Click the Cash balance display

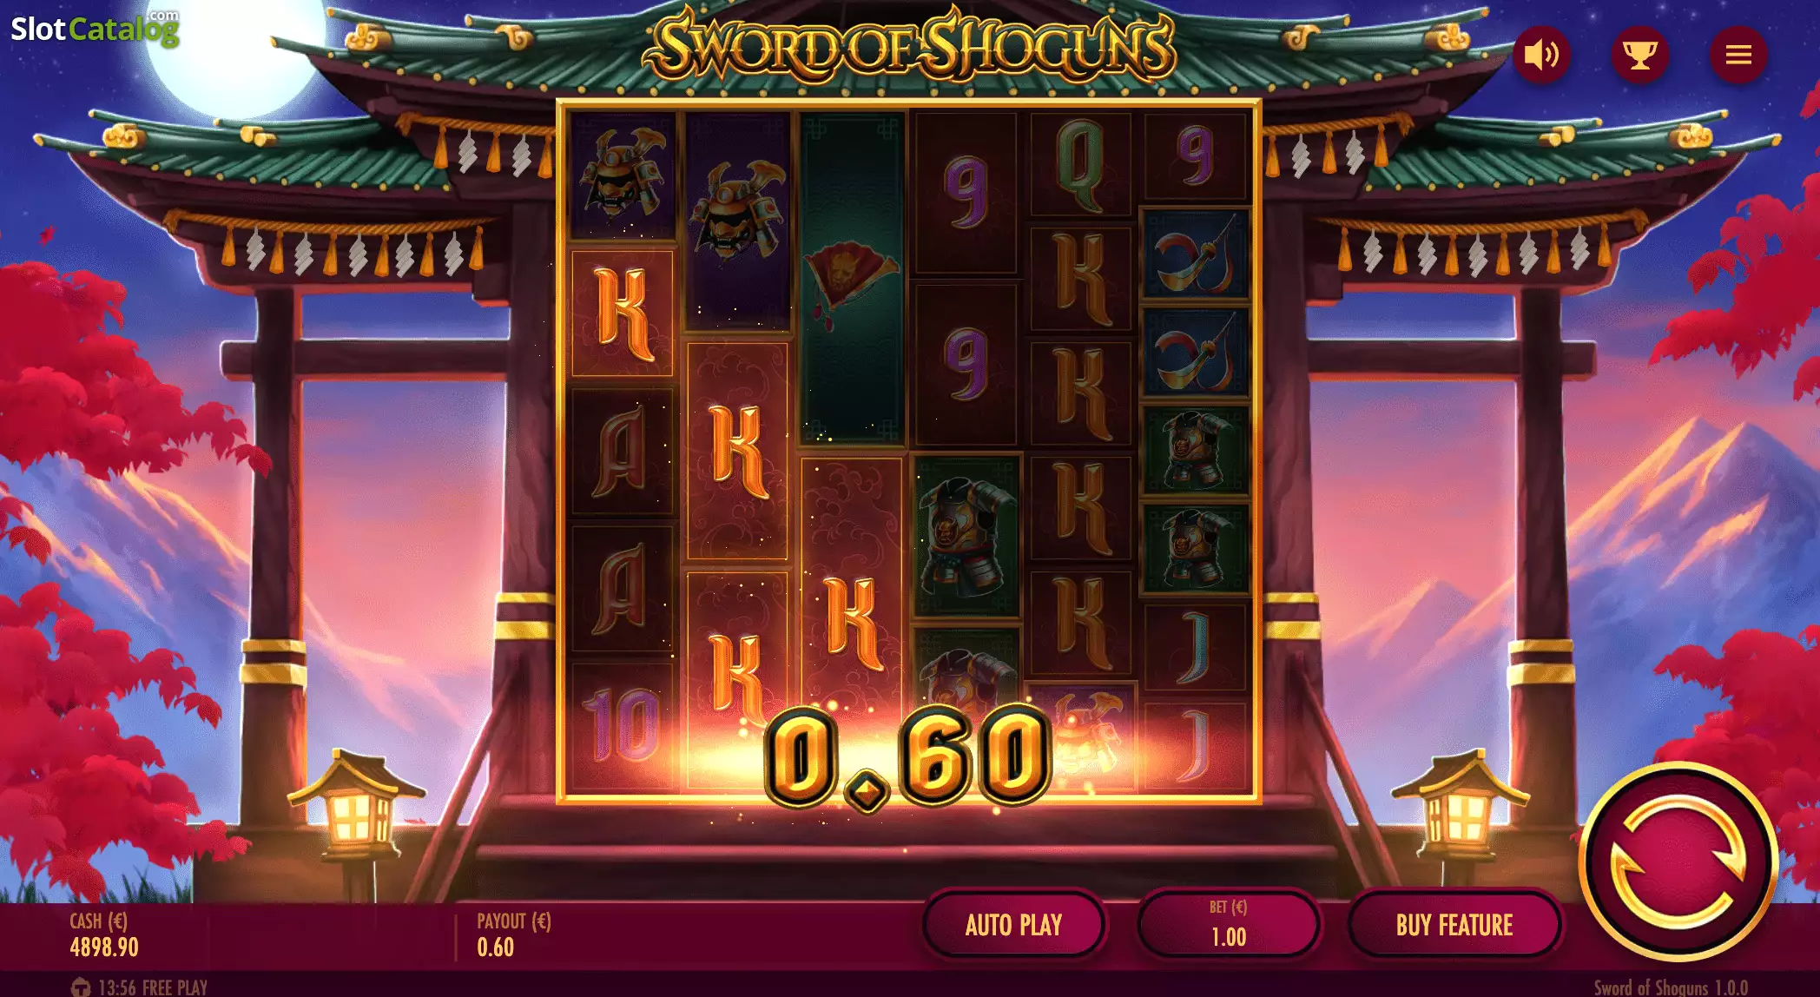tap(104, 935)
